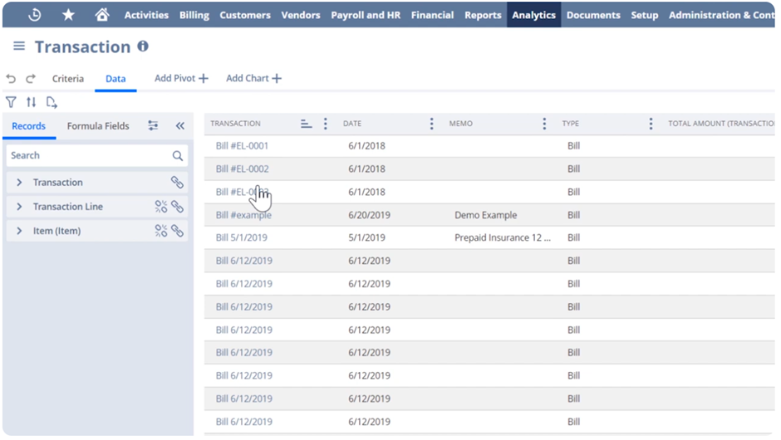Screen dimensions: 781x440
Task: Open the recent records clock icon
Action: [x=34, y=15]
